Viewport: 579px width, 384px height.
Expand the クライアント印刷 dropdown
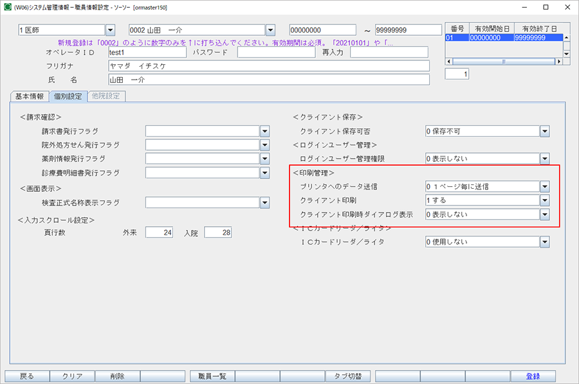click(545, 200)
